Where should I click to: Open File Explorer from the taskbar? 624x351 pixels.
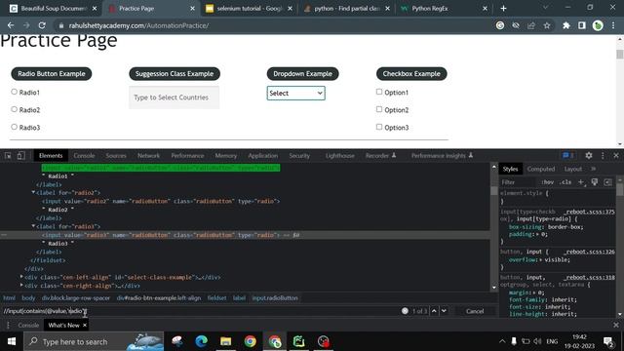click(x=225, y=341)
